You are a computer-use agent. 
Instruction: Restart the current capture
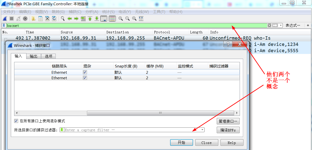click(18, 19)
